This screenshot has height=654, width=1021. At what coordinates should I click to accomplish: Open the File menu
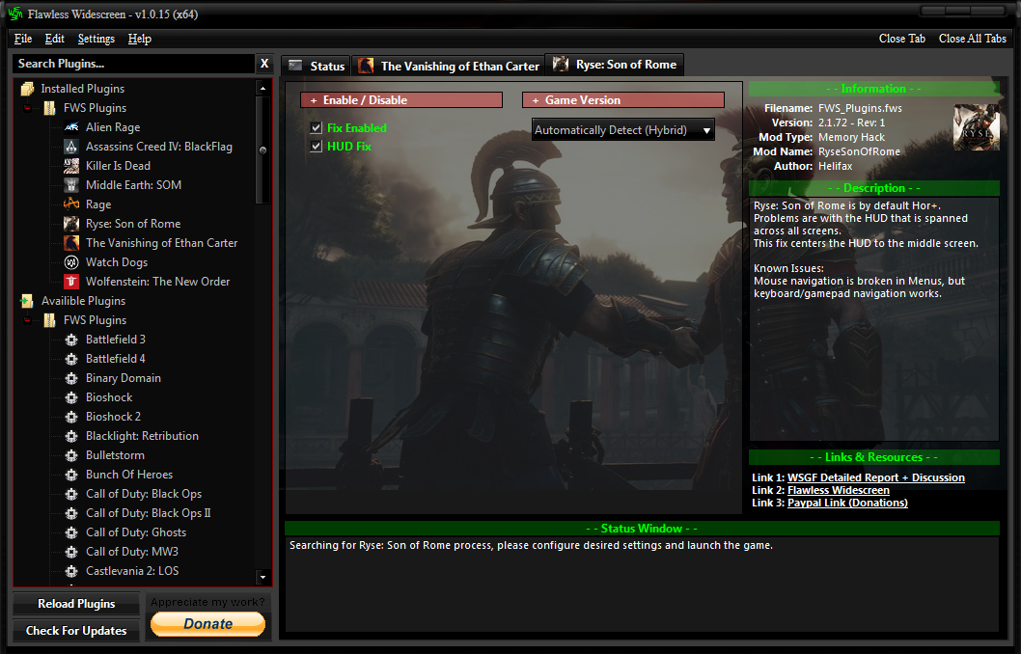[23, 39]
